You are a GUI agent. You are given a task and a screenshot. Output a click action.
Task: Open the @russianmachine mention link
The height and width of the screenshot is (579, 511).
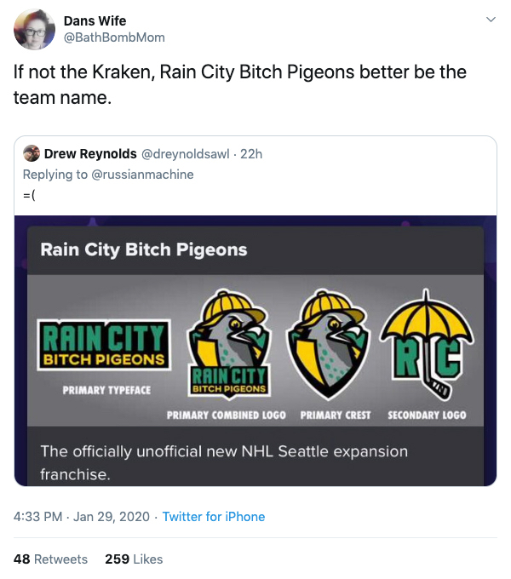(142, 175)
